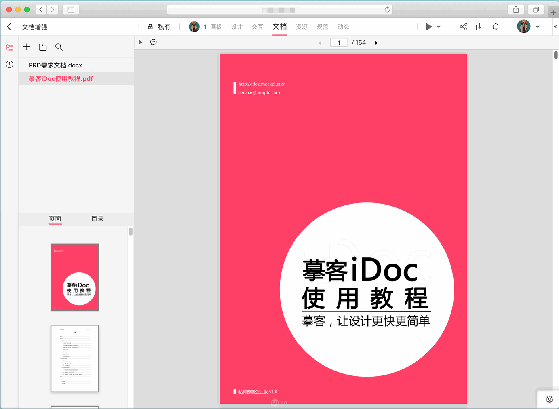
Task: Select 摹客iDoc使用教程.pdf file
Action: pos(76,78)
